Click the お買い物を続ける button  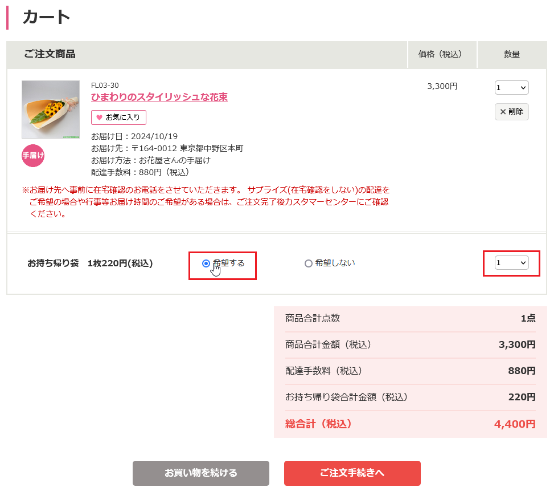click(200, 473)
